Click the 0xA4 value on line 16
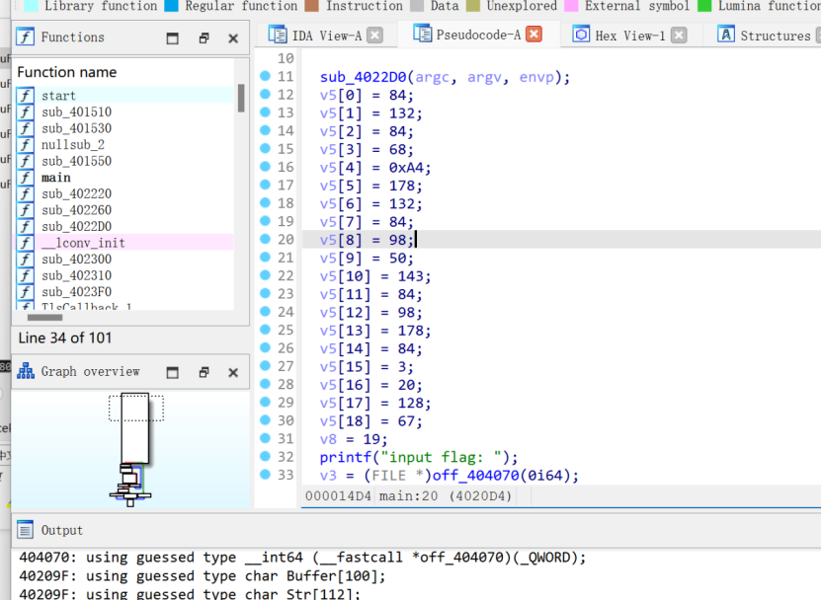821x600 pixels. [x=406, y=168]
